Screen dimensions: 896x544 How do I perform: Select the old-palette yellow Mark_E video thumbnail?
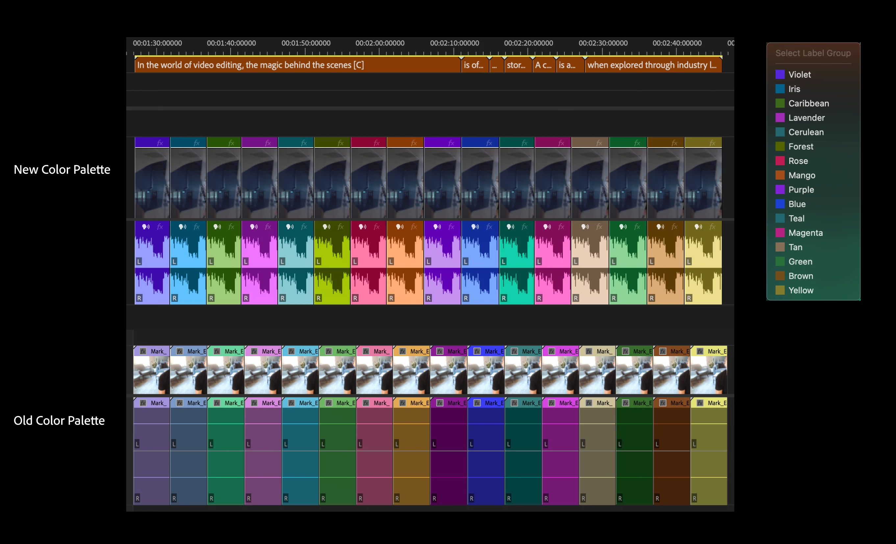click(x=709, y=375)
